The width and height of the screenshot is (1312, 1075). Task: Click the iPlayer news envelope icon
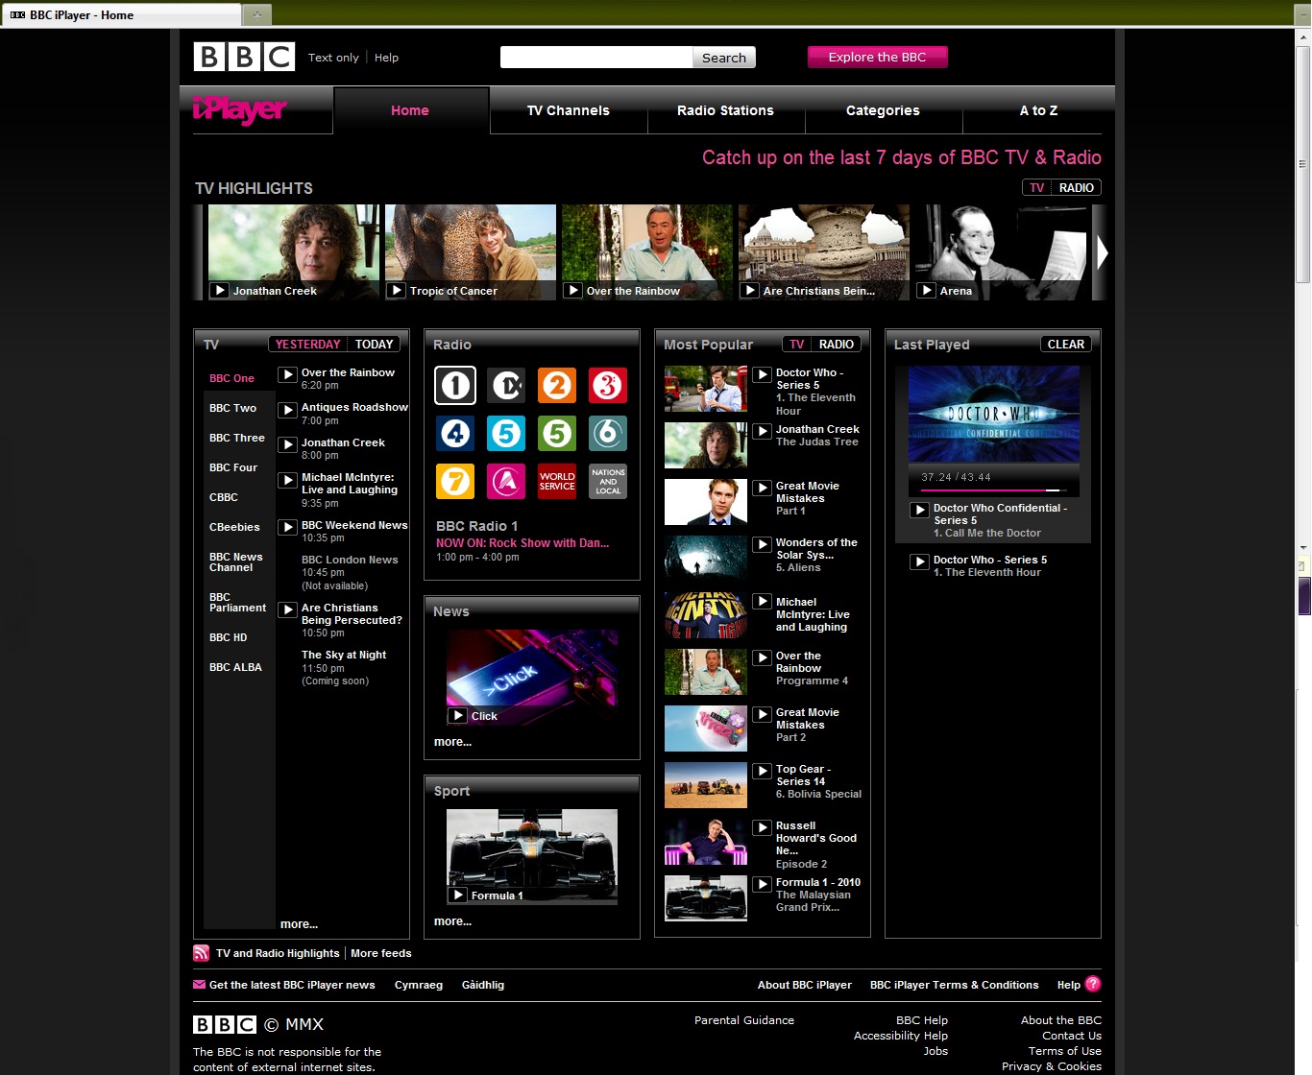pyautogui.click(x=199, y=984)
